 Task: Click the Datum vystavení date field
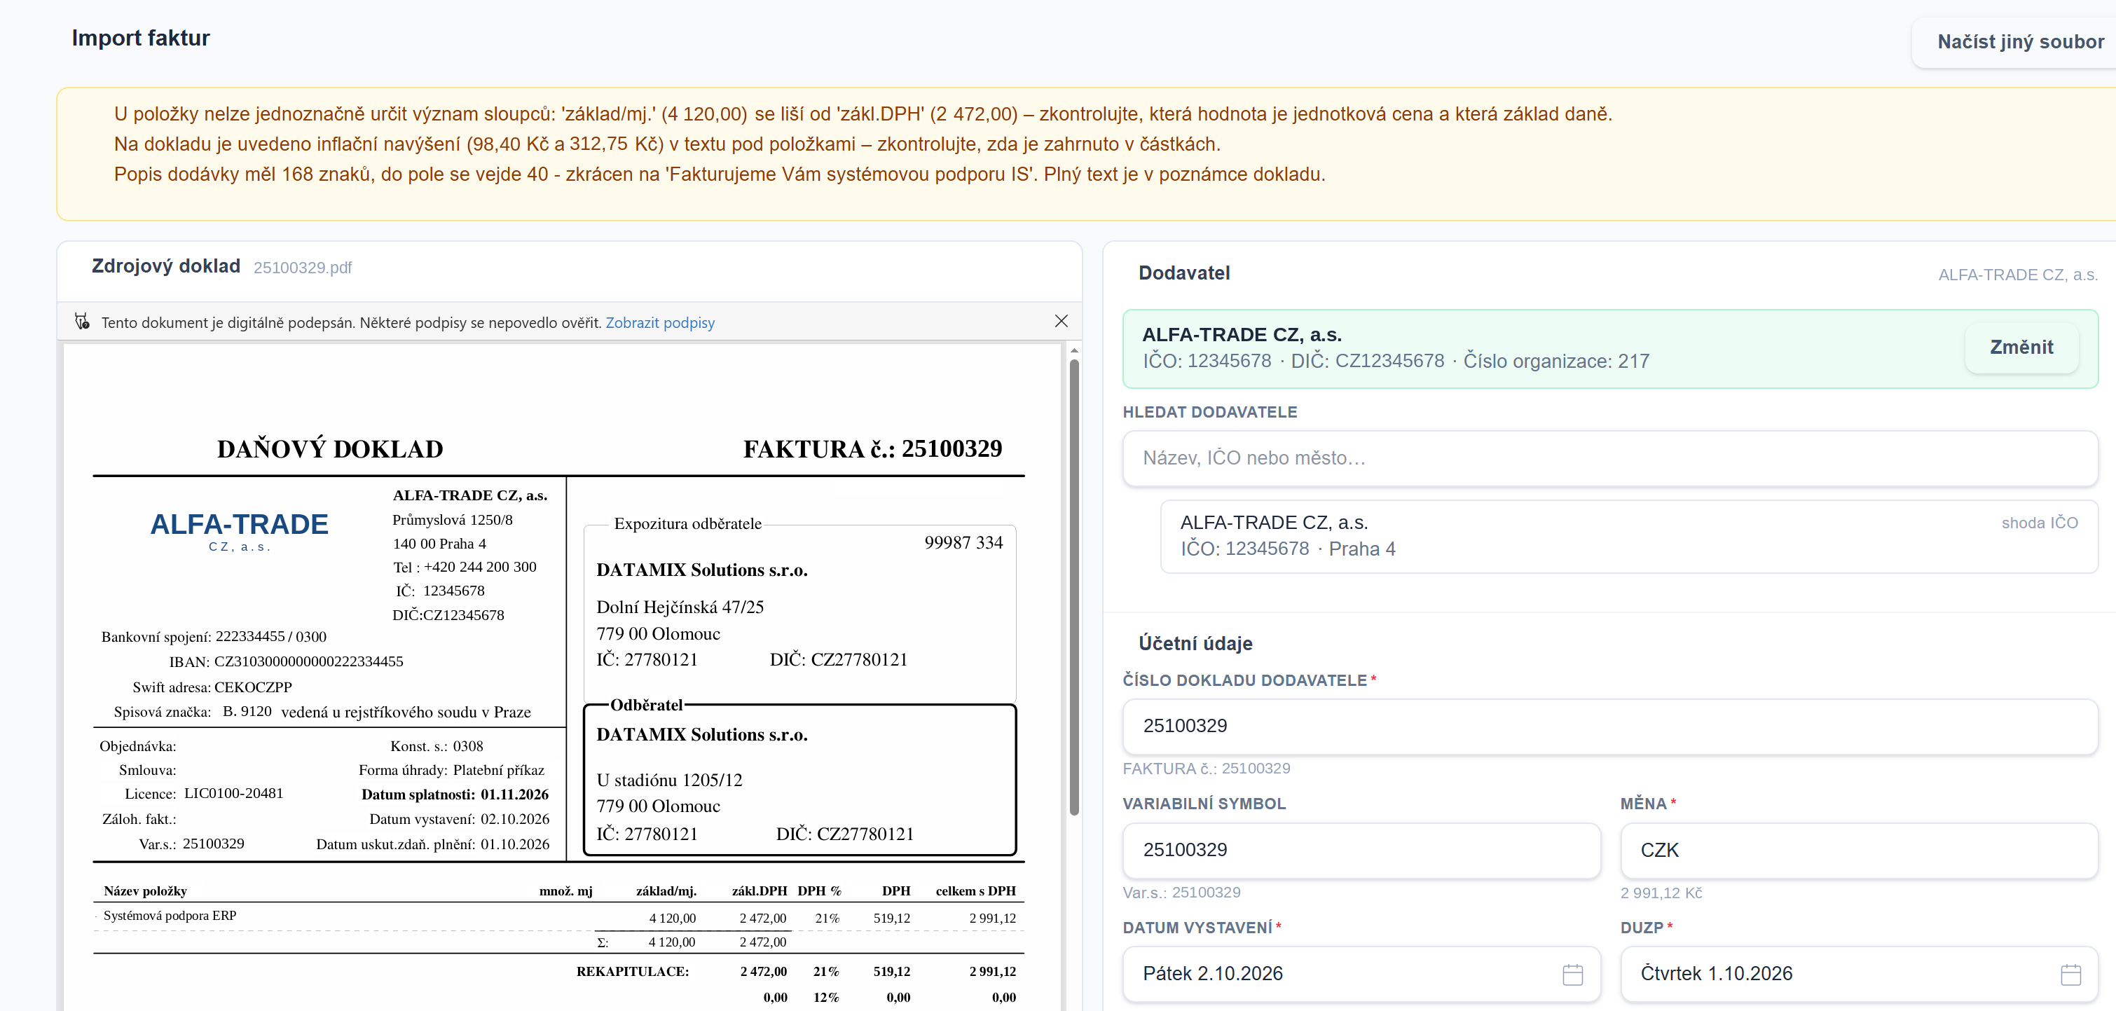click(1361, 974)
